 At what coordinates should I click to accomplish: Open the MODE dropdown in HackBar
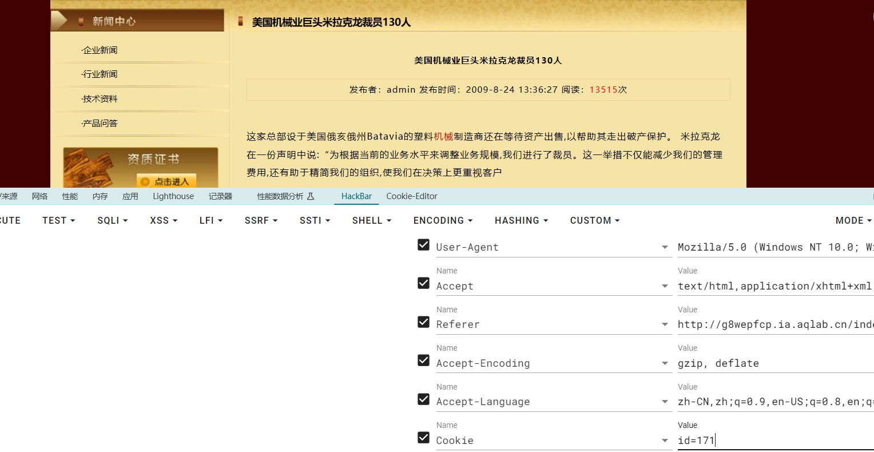pyautogui.click(x=853, y=220)
